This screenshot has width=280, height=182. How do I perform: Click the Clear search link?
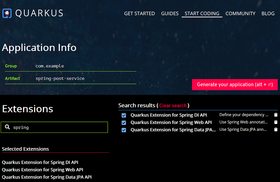click(173, 105)
